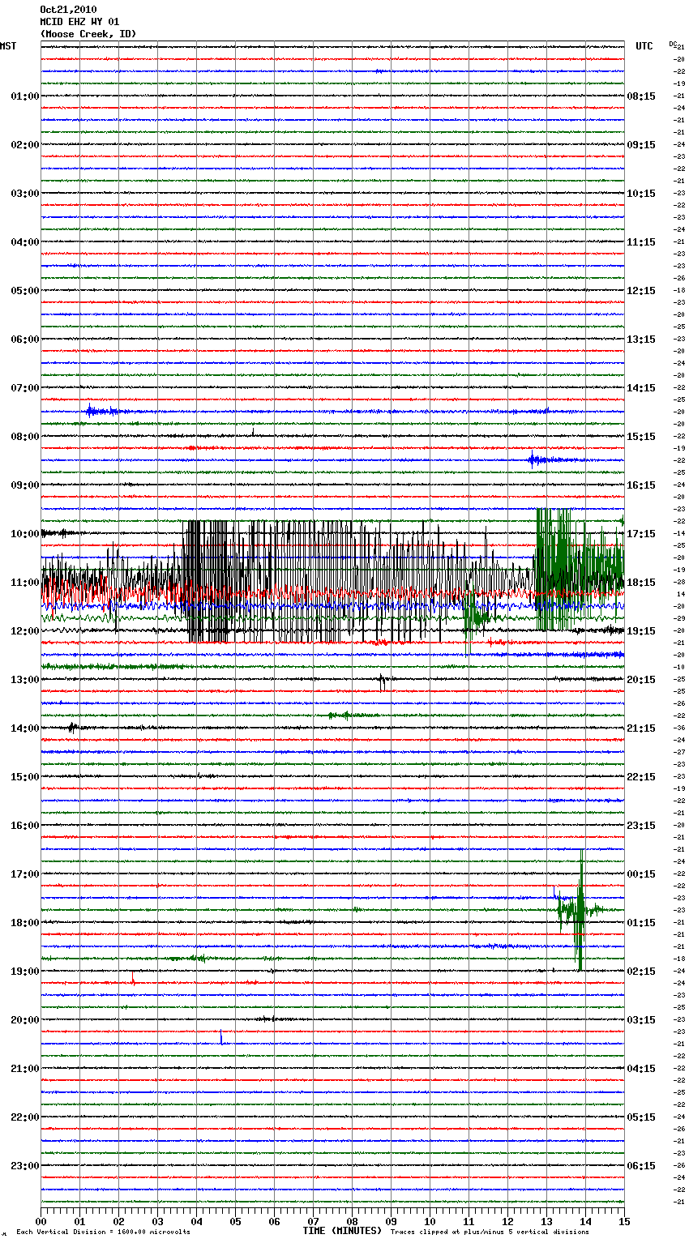Viewport: 689px width, 1243px height.
Task: Select minute axis tick label 04
Action: pos(196,1221)
